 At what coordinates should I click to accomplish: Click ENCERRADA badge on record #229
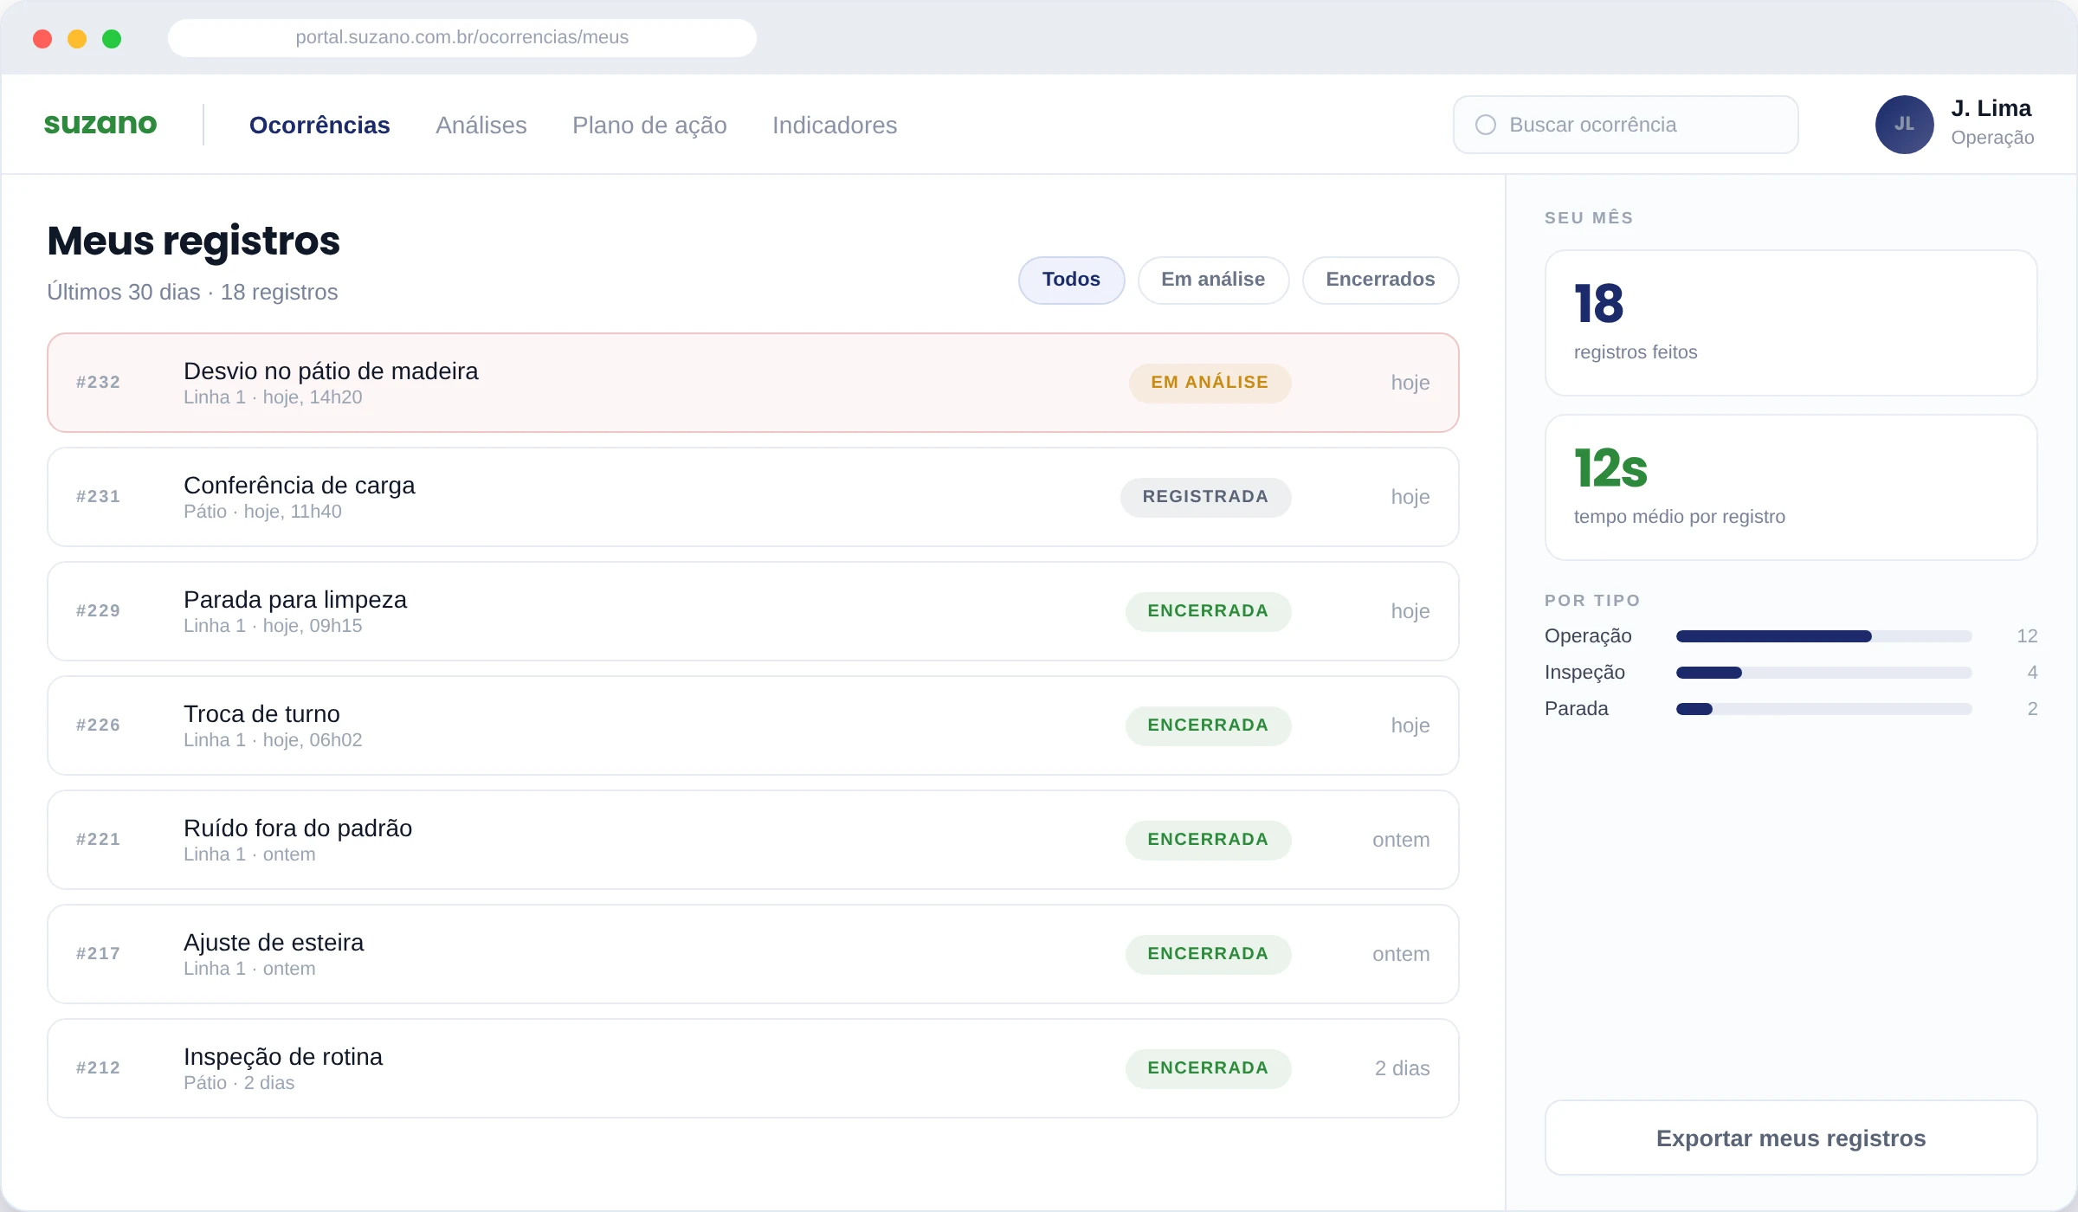[x=1208, y=611]
